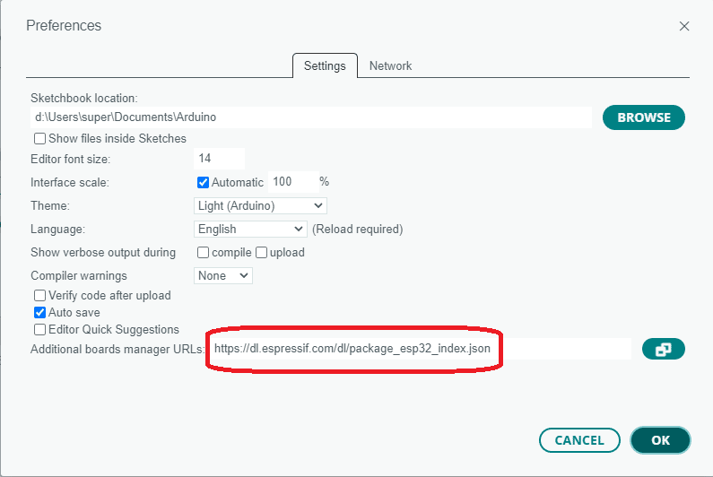Enable Show files inside Sketches checkbox
713x477 pixels.
(39, 138)
